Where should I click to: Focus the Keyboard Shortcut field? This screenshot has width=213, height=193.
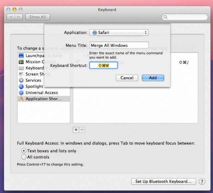tap(104, 65)
